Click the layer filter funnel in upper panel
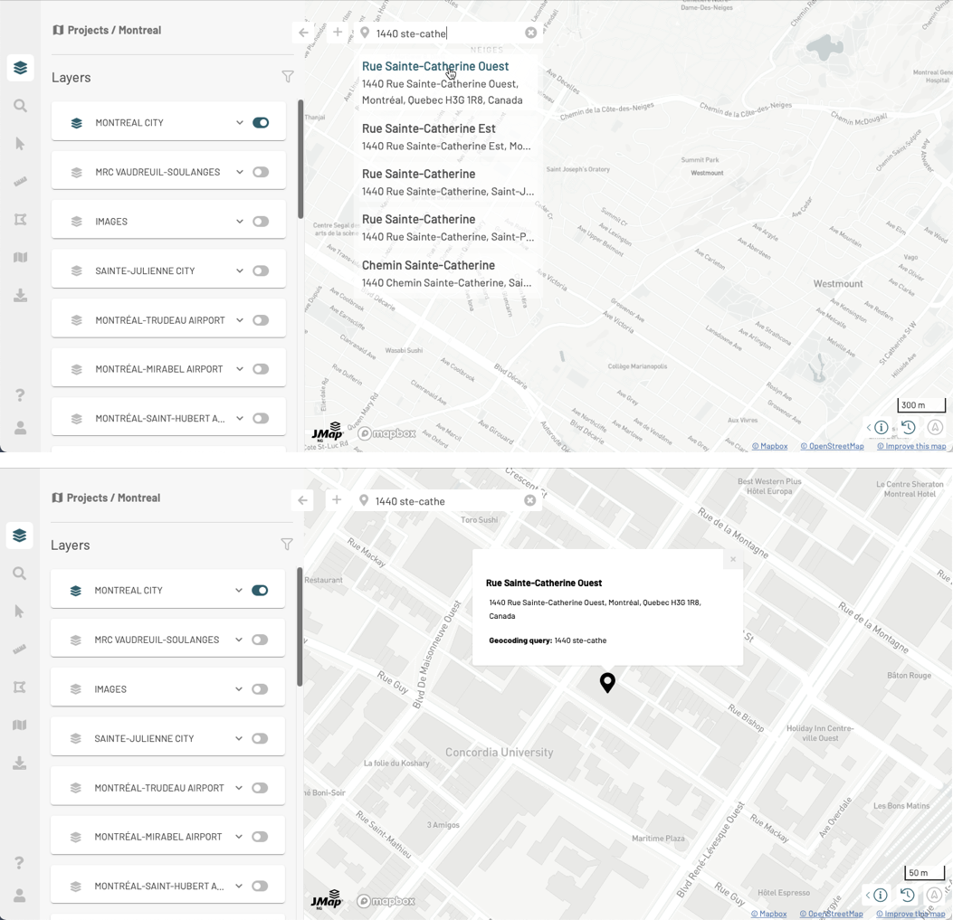 (288, 77)
